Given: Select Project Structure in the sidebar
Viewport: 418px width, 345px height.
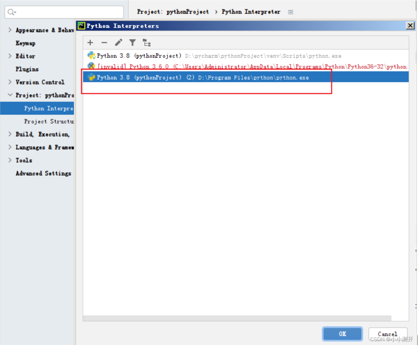Looking at the screenshot, I should 49,121.
